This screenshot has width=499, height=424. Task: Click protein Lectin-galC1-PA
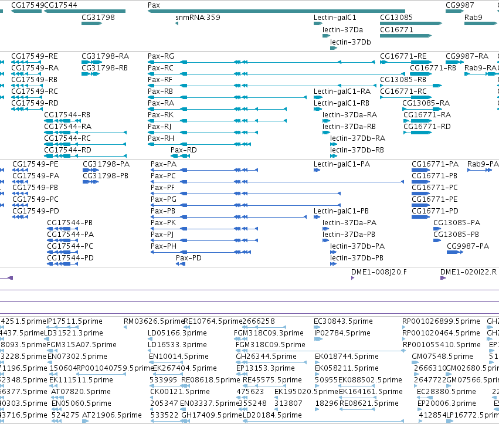[x=317, y=170]
